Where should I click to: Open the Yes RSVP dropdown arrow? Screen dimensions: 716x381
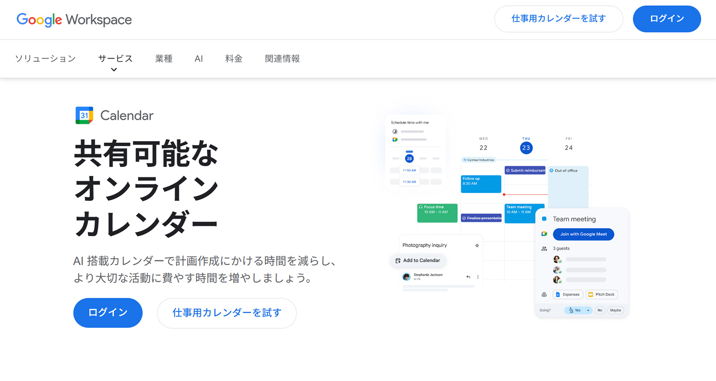click(588, 310)
